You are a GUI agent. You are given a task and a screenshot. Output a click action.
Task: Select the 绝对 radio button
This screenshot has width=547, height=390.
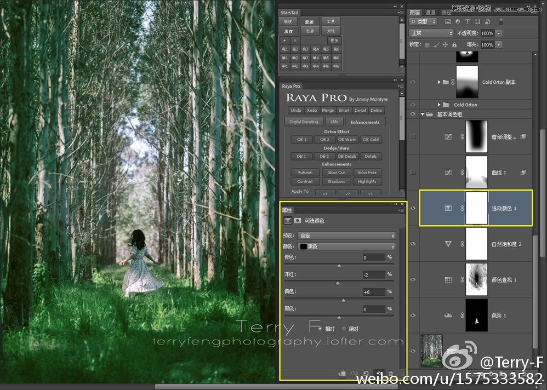[344, 329]
